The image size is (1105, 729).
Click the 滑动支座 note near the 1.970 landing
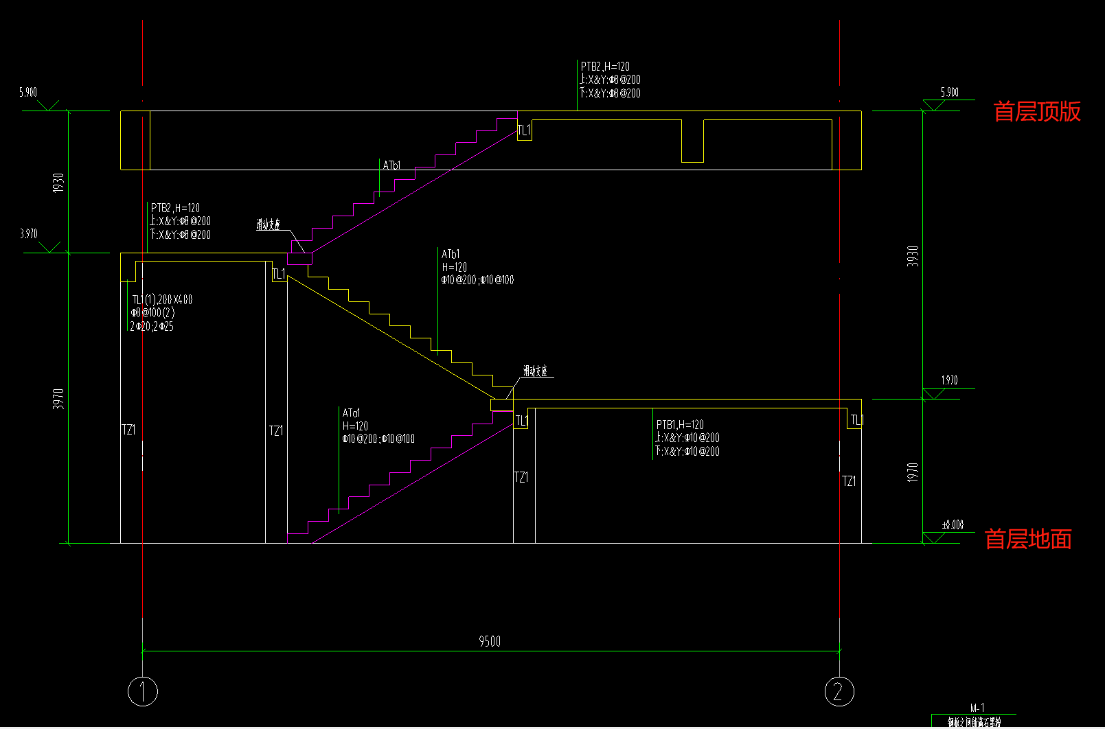point(536,371)
